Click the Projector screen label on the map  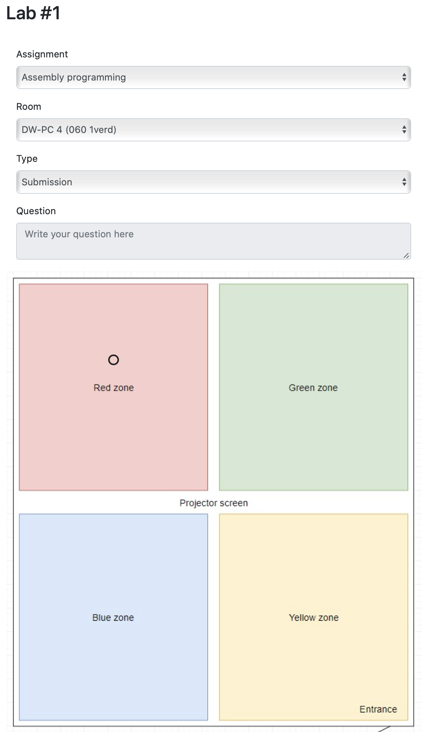[x=214, y=503]
